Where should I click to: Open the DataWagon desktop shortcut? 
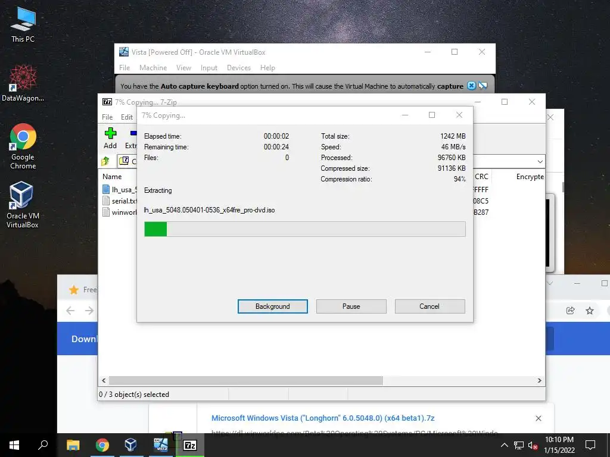[x=23, y=83]
